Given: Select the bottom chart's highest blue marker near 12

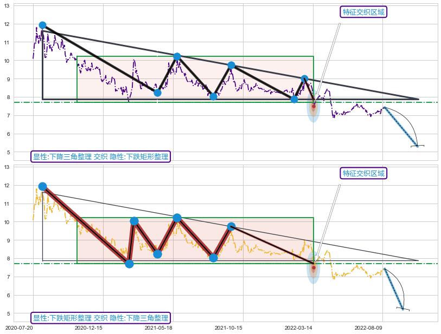Looking at the screenshot, I should coord(42,186).
